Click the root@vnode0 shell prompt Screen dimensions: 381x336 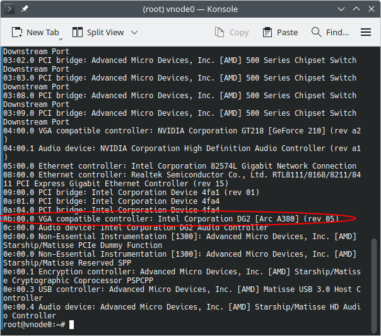point(34,325)
